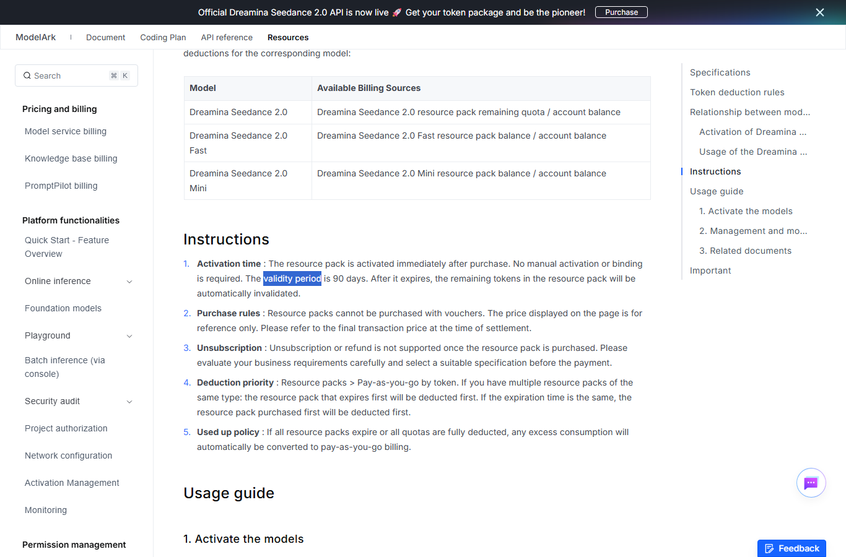Open Activation Management page
The height and width of the screenshot is (557, 846).
coord(72,483)
